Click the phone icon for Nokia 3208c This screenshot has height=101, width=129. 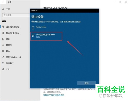coord(33,28)
